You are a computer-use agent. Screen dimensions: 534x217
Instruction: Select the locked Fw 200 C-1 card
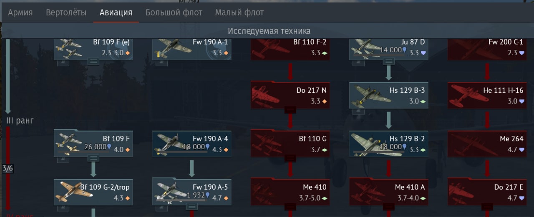(x=487, y=49)
